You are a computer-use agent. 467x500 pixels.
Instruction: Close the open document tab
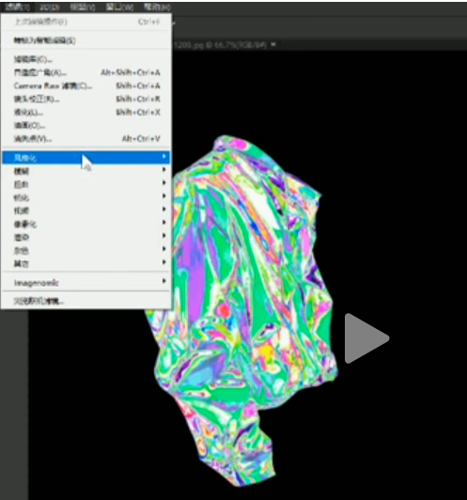click(x=273, y=45)
